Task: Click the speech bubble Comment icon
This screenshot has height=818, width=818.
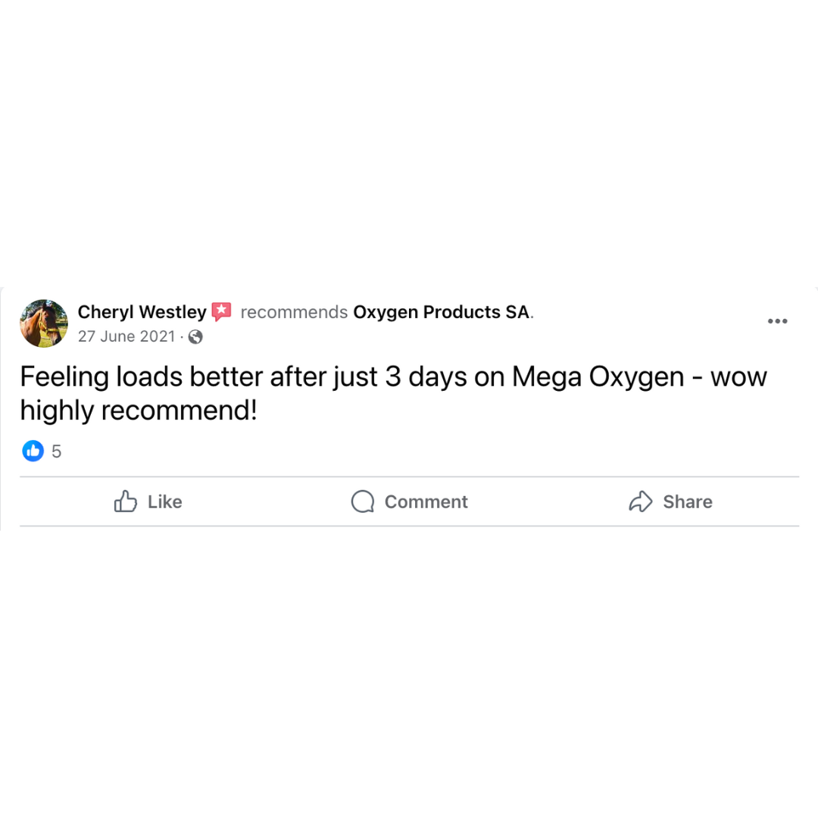Action: click(x=363, y=501)
